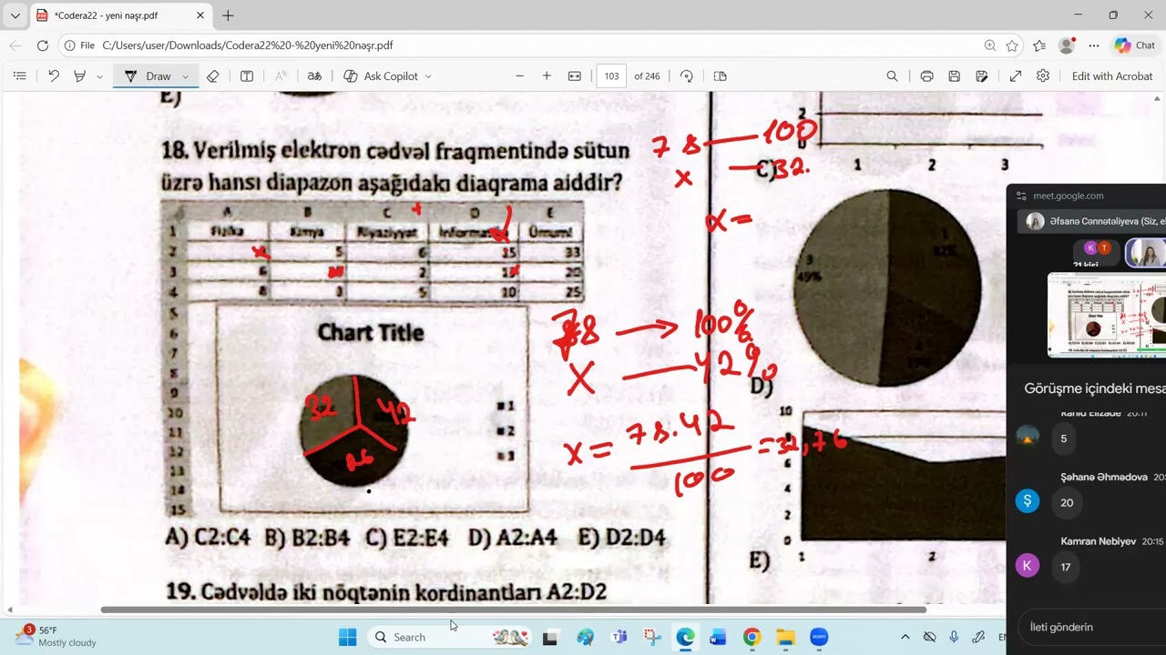Image resolution: width=1166 pixels, height=655 pixels.
Task: Open the Translate tool
Action: coord(314,76)
